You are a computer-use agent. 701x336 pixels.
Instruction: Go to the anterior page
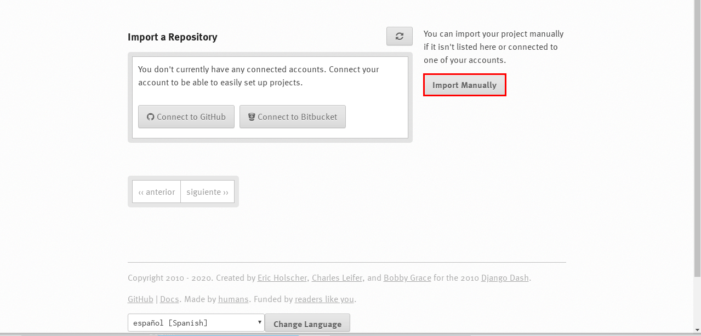(x=157, y=192)
